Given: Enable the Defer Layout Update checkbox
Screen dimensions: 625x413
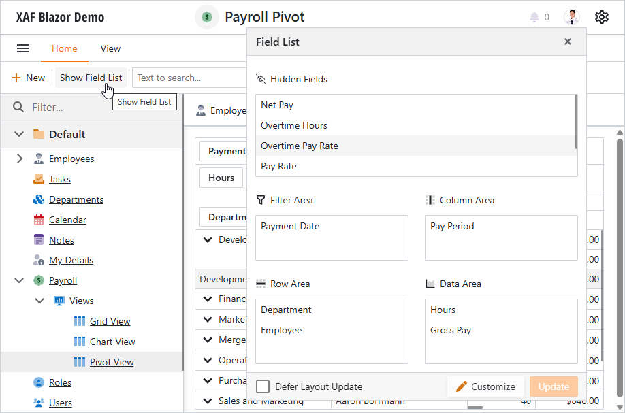Looking at the screenshot, I should [263, 386].
